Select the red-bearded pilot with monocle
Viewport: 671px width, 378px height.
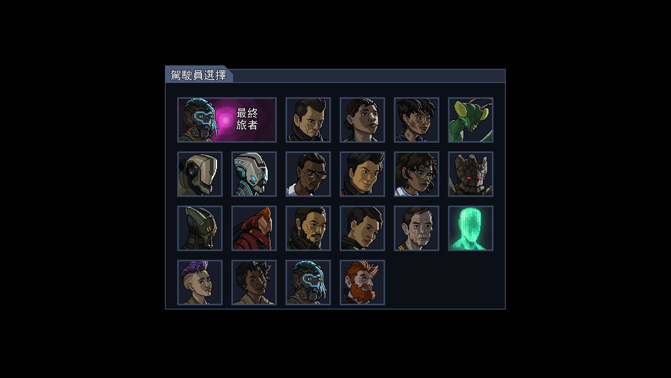(362, 283)
